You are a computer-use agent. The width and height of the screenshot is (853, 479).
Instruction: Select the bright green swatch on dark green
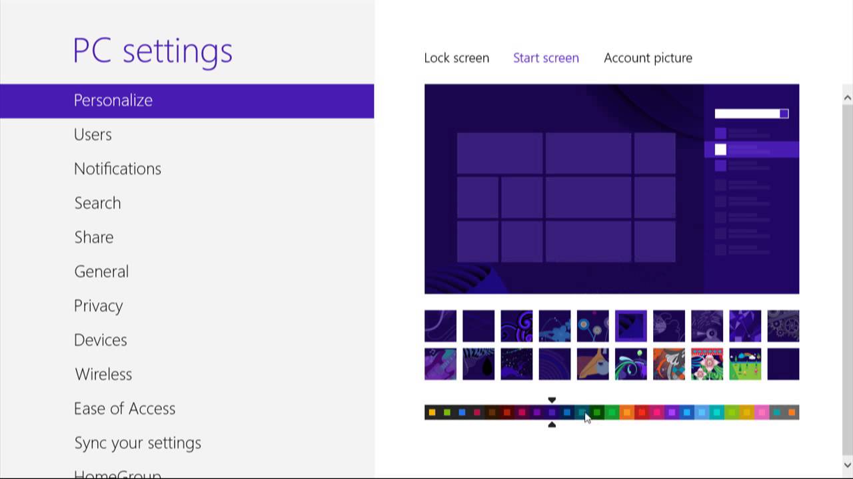tap(596, 412)
